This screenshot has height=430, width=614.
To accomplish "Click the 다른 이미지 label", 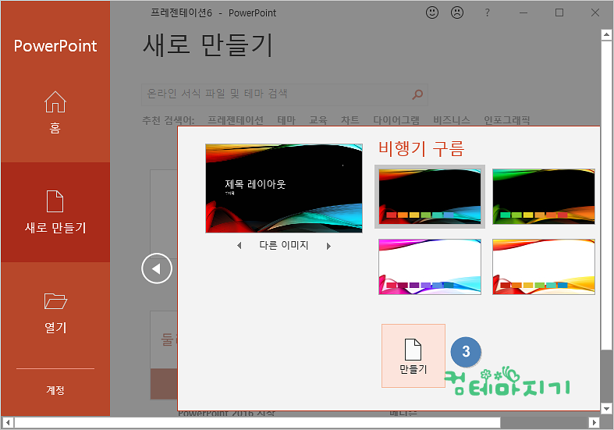I will (284, 246).
